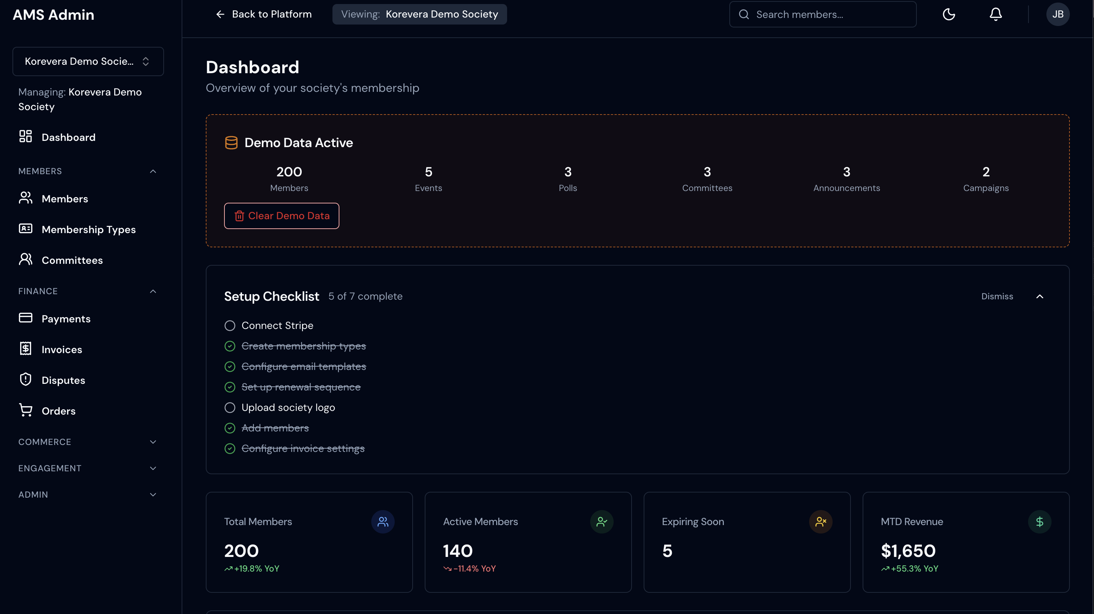Click upward trend arrow beside +55.3% YoY
The image size is (1094, 614).
point(885,569)
